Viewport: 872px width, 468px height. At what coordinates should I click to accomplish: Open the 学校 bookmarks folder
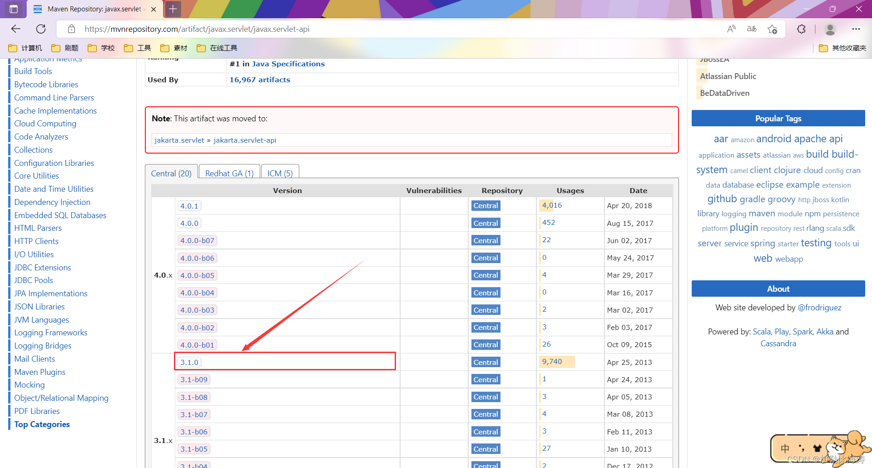click(x=101, y=48)
